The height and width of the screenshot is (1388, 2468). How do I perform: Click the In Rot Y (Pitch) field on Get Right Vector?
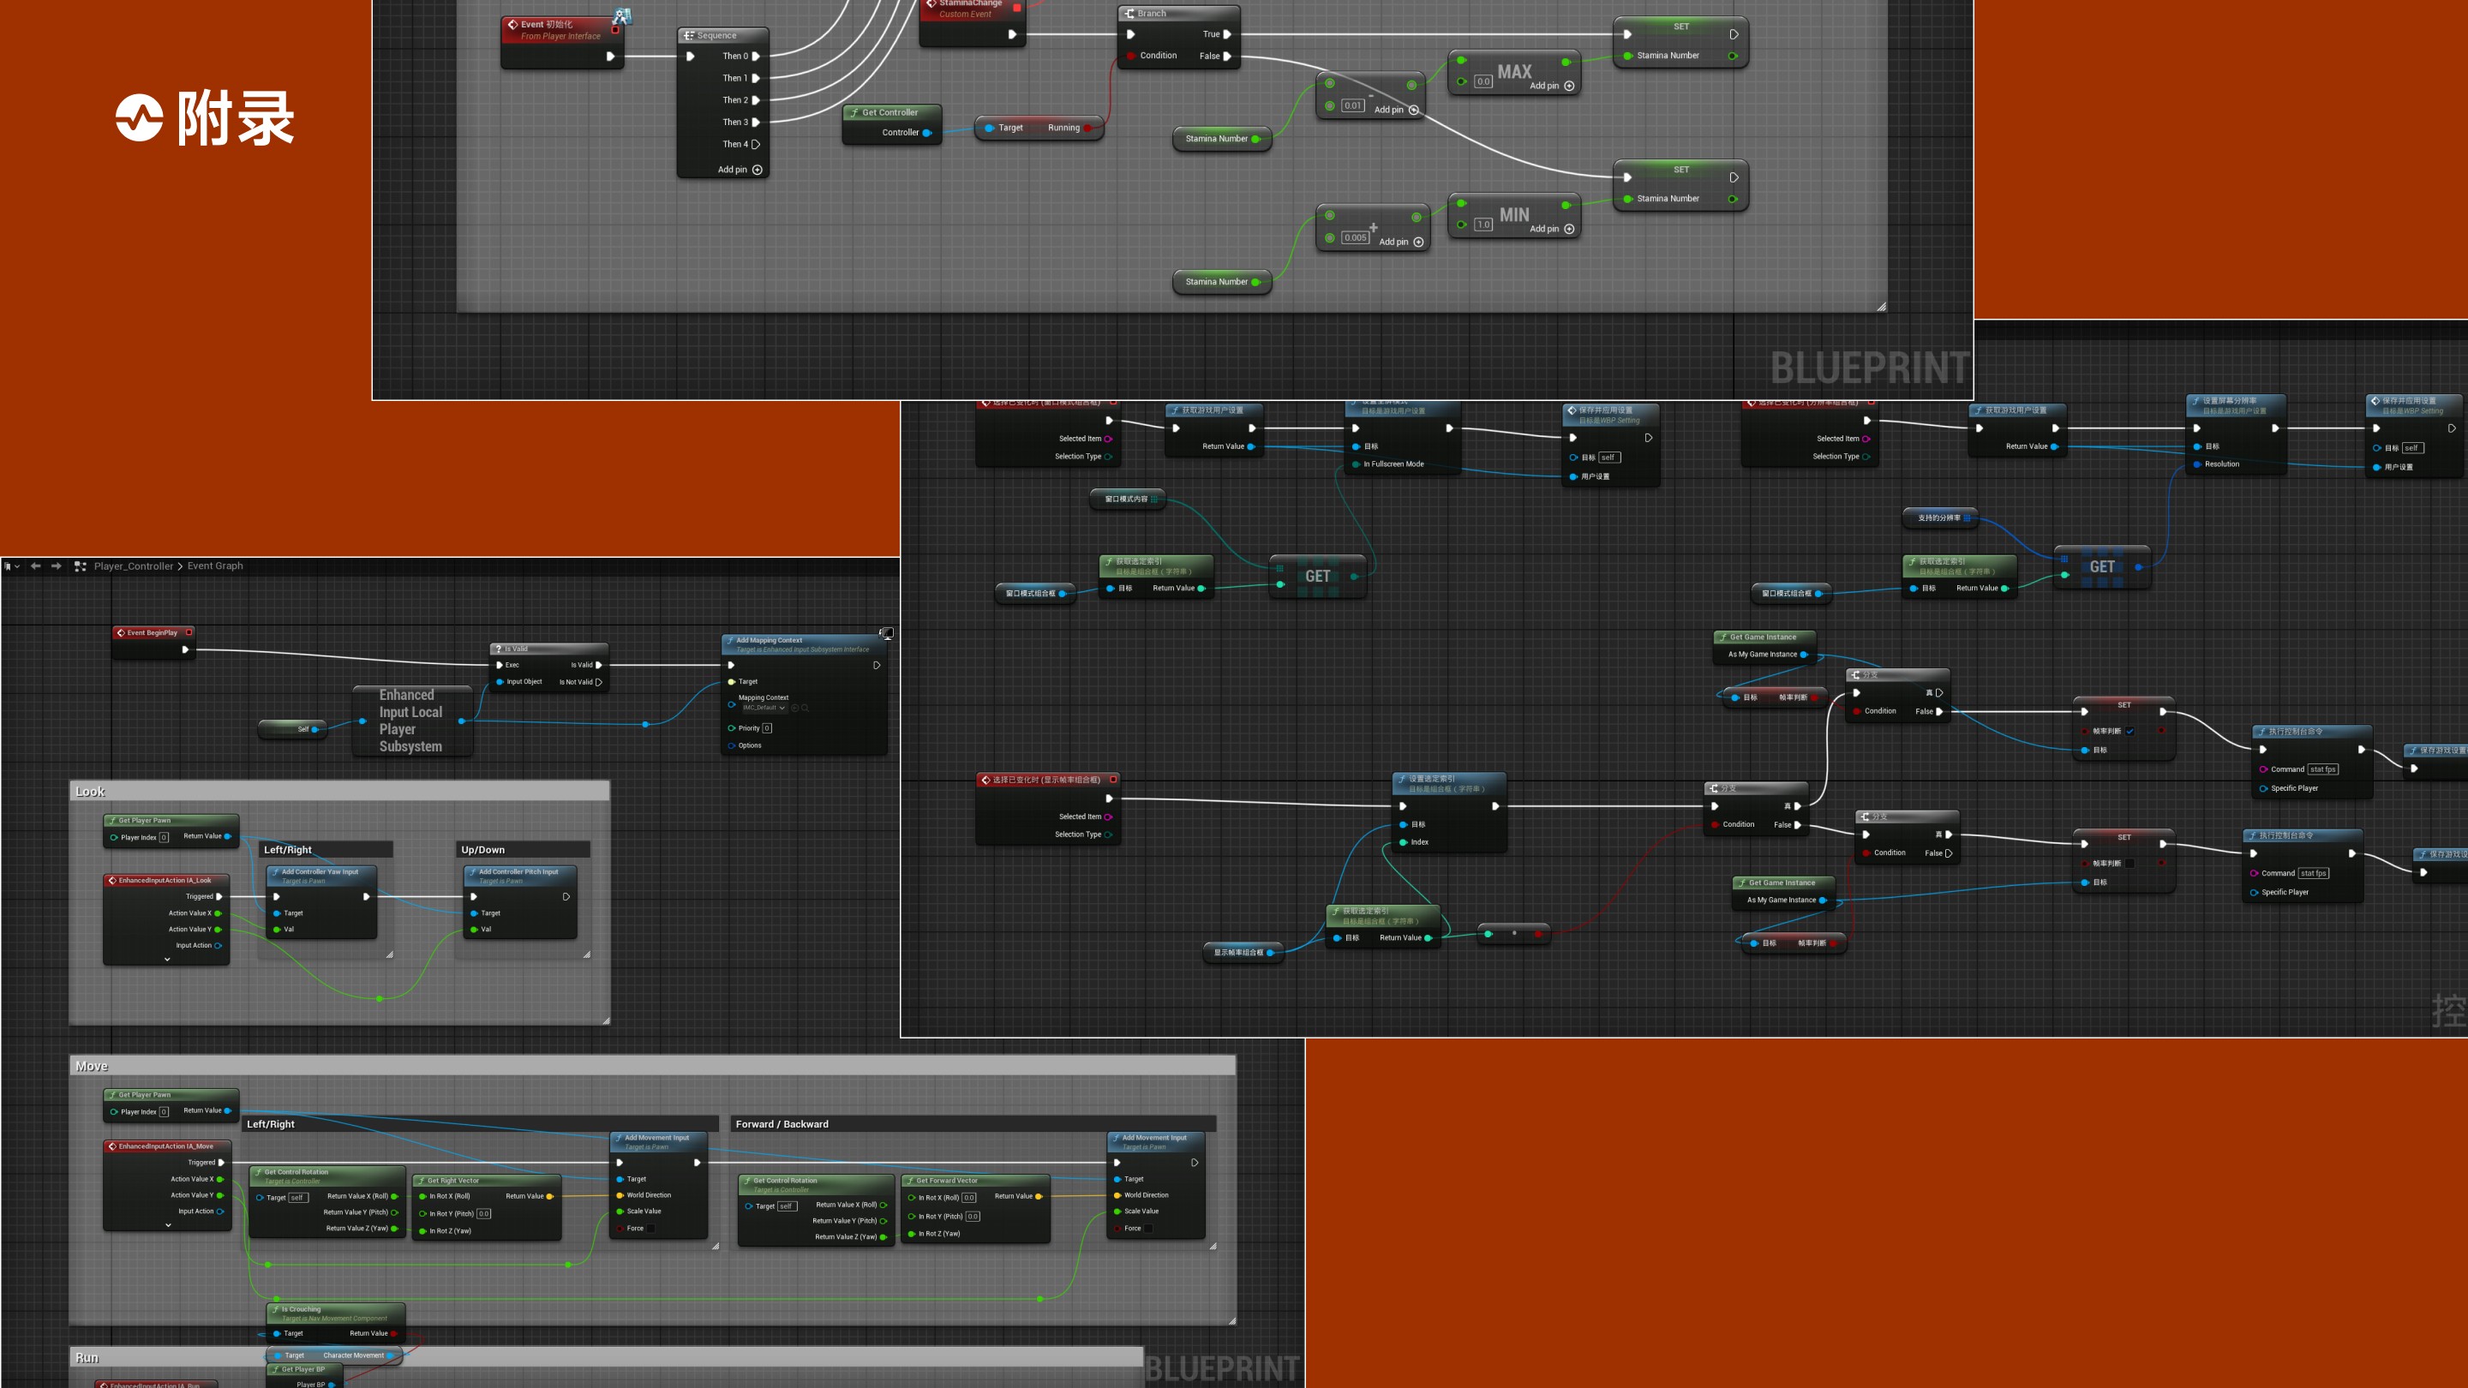(x=484, y=1214)
